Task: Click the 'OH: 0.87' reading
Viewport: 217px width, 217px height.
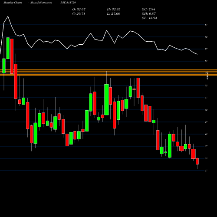Action: coord(149,14)
